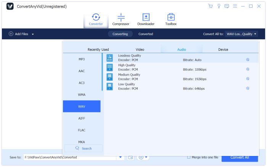
Task: Switch to the Device format tab
Action: coord(223,49)
